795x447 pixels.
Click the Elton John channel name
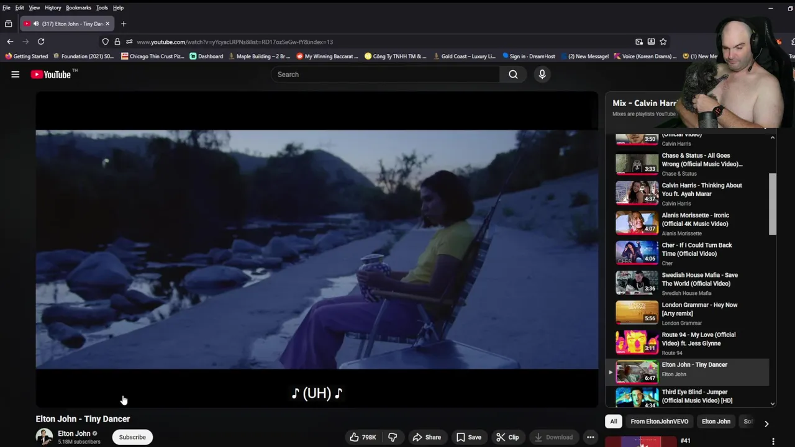click(74, 433)
